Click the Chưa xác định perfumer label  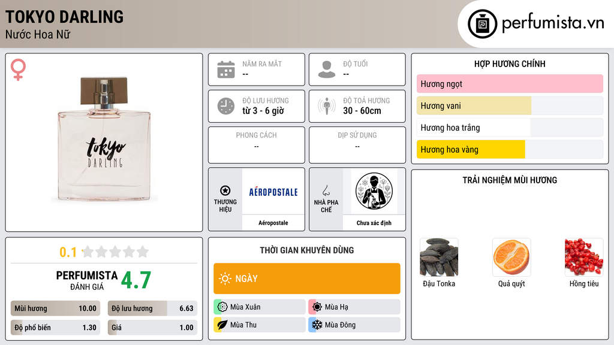point(374,223)
